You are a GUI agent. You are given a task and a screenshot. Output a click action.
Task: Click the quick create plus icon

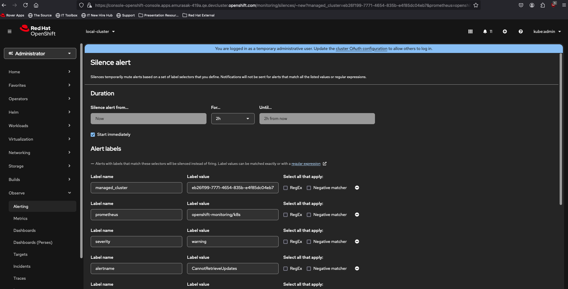coord(505,31)
